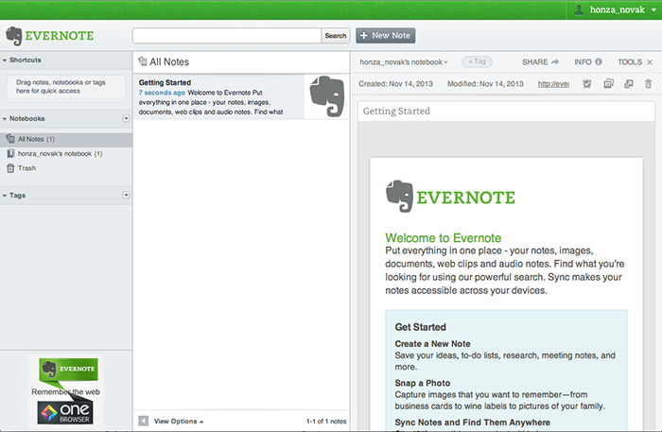Open the Notebooks options dropdown arrow
Viewport: 662px width, 432px height.
coord(126,118)
